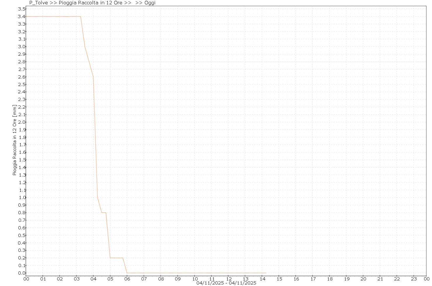Image resolution: width=432 pixels, height=286 pixels.
Task: Click the line's bend at 2.6 mm at 04
Action: (x=93, y=77)
